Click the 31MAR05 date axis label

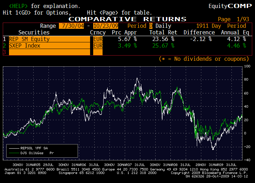tap(33, 165)
